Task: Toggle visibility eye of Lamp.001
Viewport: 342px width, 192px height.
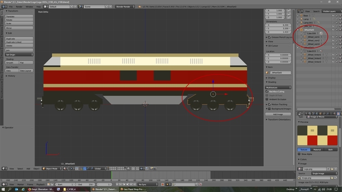Action: pyautogui.click(x=333, y=23)
